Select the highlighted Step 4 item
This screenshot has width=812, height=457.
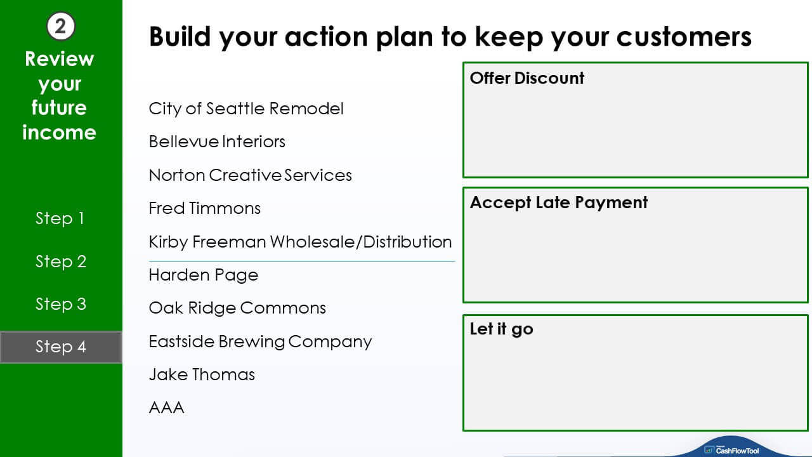click(61, 347)
